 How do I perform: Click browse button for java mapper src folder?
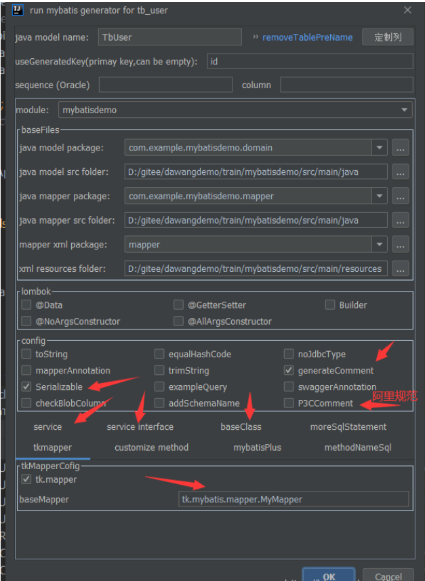tap(401, 220)
